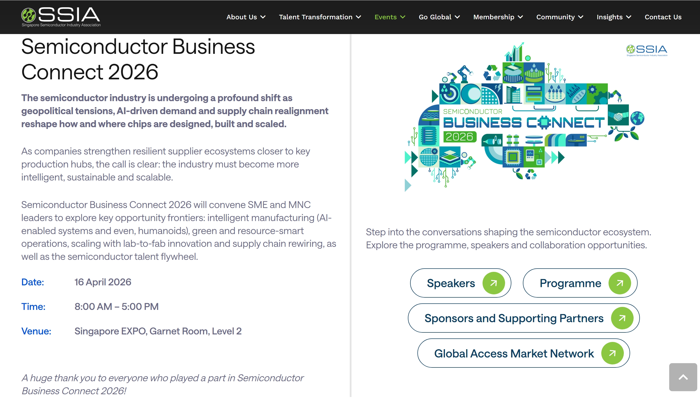This screenshot has height=399, width=700.
Task: Click the arrow icon beside Sponsors and Supporting Partners
Action: point(622,318)
